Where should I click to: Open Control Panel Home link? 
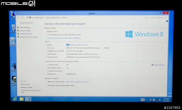click(x=26, y=23)
